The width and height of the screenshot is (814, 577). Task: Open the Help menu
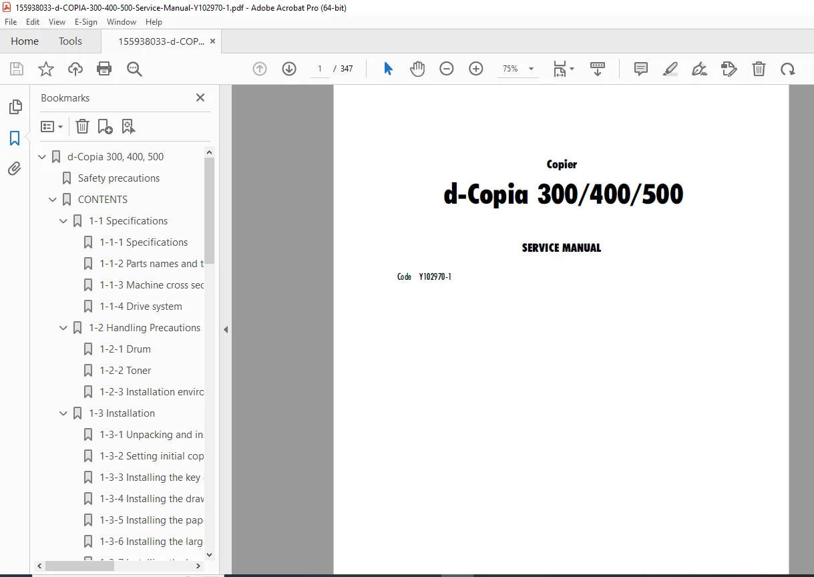point(154,22)
